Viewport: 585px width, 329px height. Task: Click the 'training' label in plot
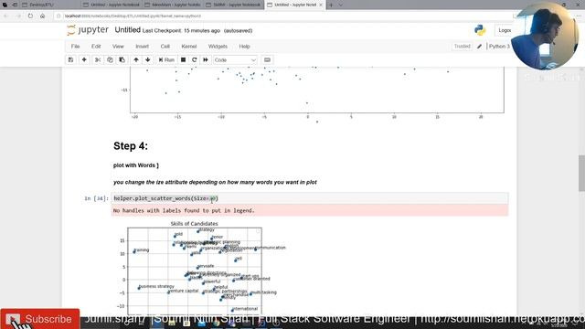pyautogui.click(x=142, y=249)
